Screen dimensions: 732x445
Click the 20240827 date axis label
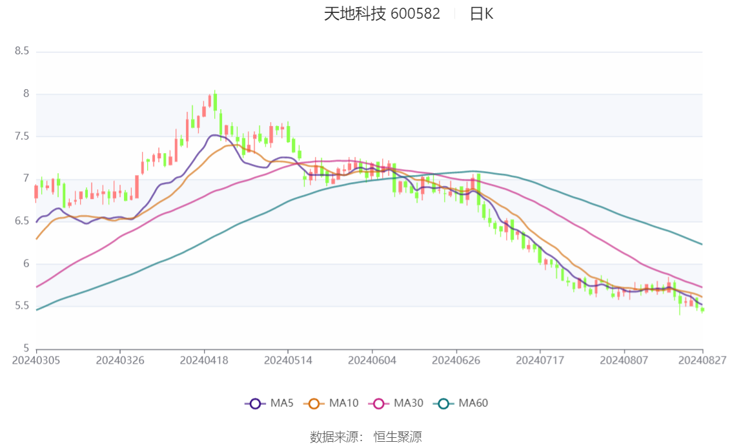click(x=702, y=361)
